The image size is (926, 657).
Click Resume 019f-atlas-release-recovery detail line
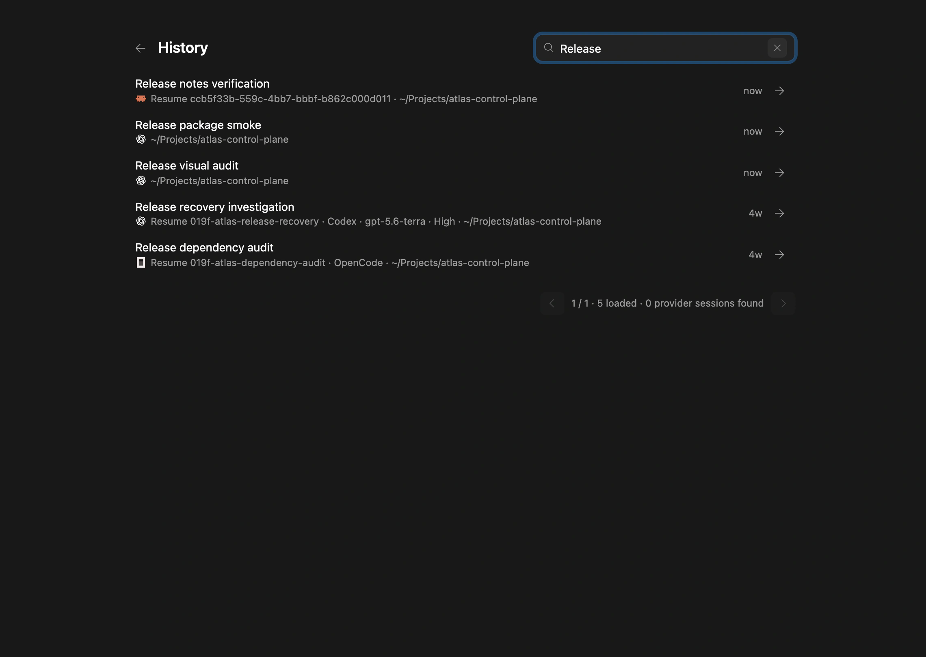coord(376,221)
